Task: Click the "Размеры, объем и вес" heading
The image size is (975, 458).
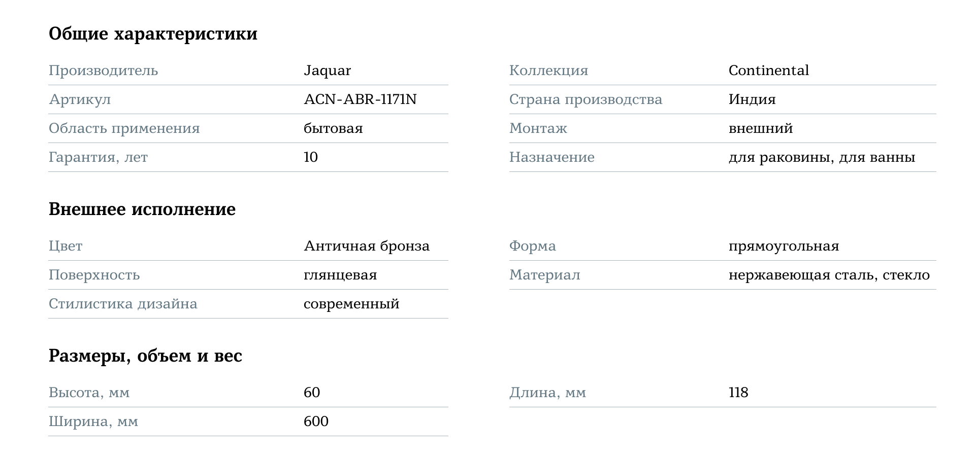Action: pos(145,356)
